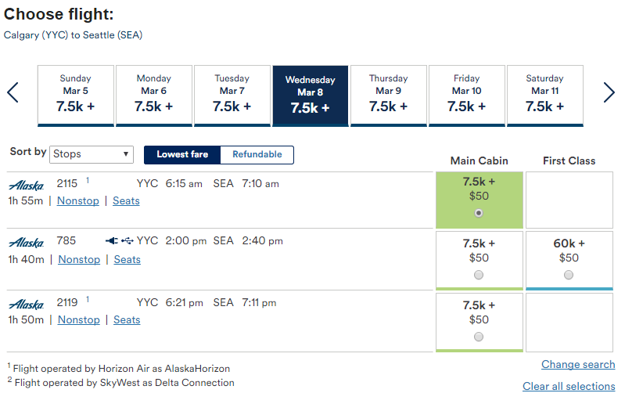Open the Sort by Stops dropdown
This screenshot has width=625, height=404.
pyautogui.click(x=92, y=154)
